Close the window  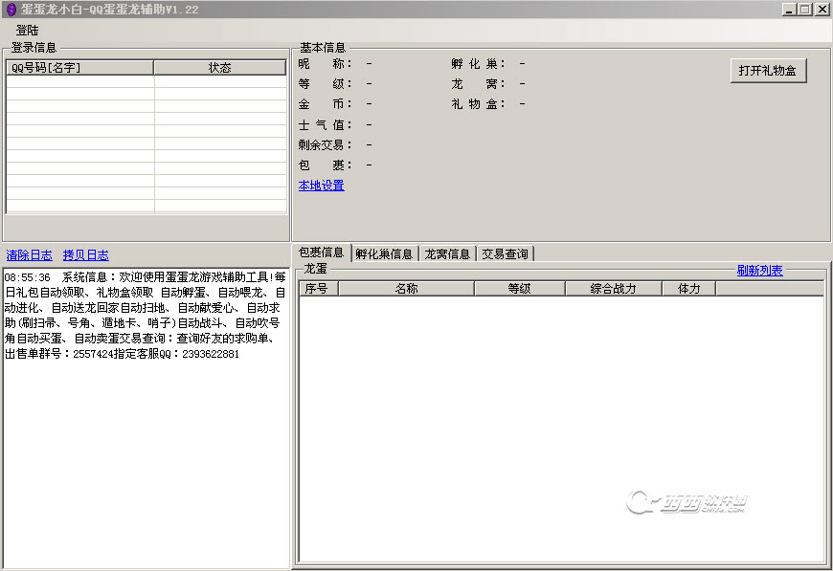point(822,9)
